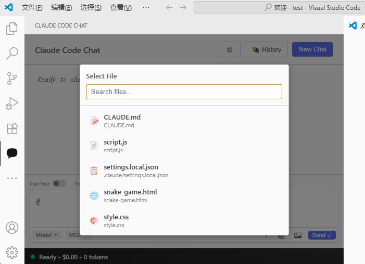The width and height of the screenshot is (365, 264).
Task: Open the Explorer view in activity bar
Action: pyautogui.click(x=12, y=29)
